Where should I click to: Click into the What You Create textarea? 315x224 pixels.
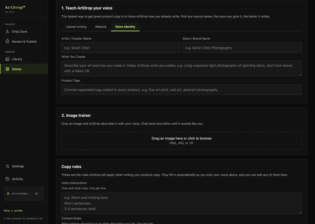[181, 68]
